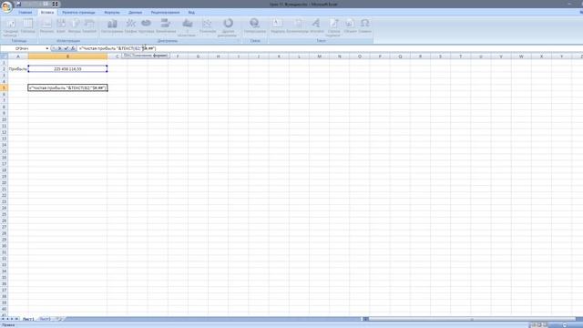Open the WordArt gallery
The width and height of the screenshot is (583, 328).
pyautogui.click(x=316, y=27)
